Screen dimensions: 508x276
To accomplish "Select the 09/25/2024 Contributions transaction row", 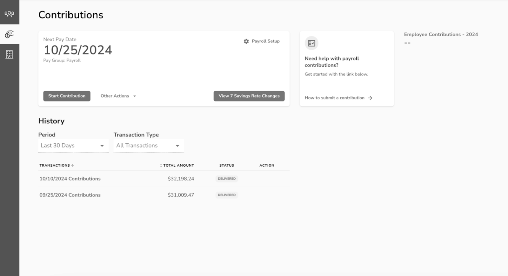I will 70,195.
